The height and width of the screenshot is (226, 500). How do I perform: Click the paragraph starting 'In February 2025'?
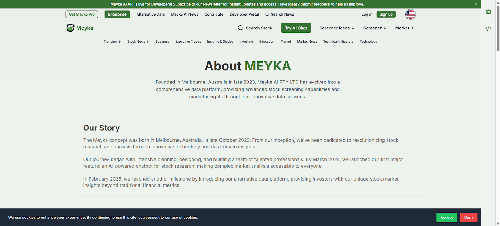pos(241,182)
